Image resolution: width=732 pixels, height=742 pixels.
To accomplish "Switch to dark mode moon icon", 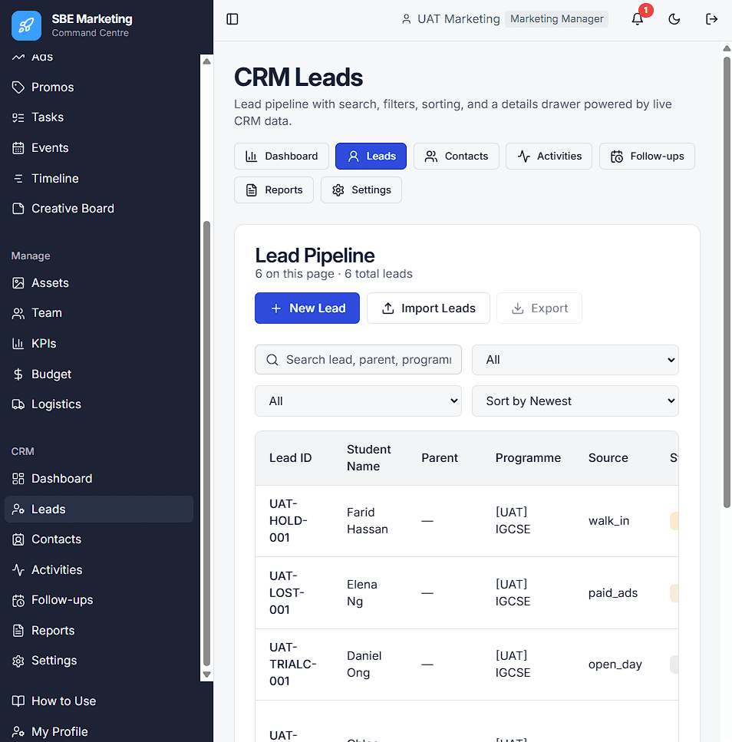I will pos(674,19).
